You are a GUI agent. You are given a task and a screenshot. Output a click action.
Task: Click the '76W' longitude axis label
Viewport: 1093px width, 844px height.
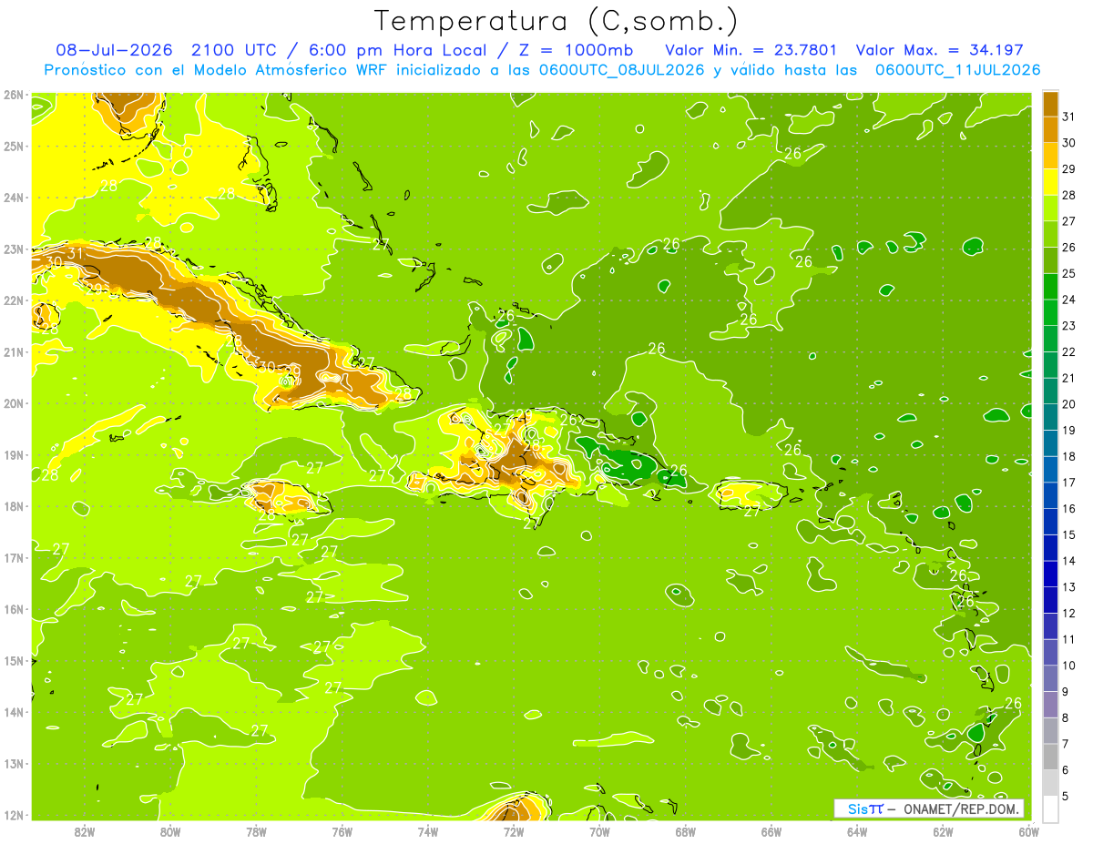tap(342, 831)
